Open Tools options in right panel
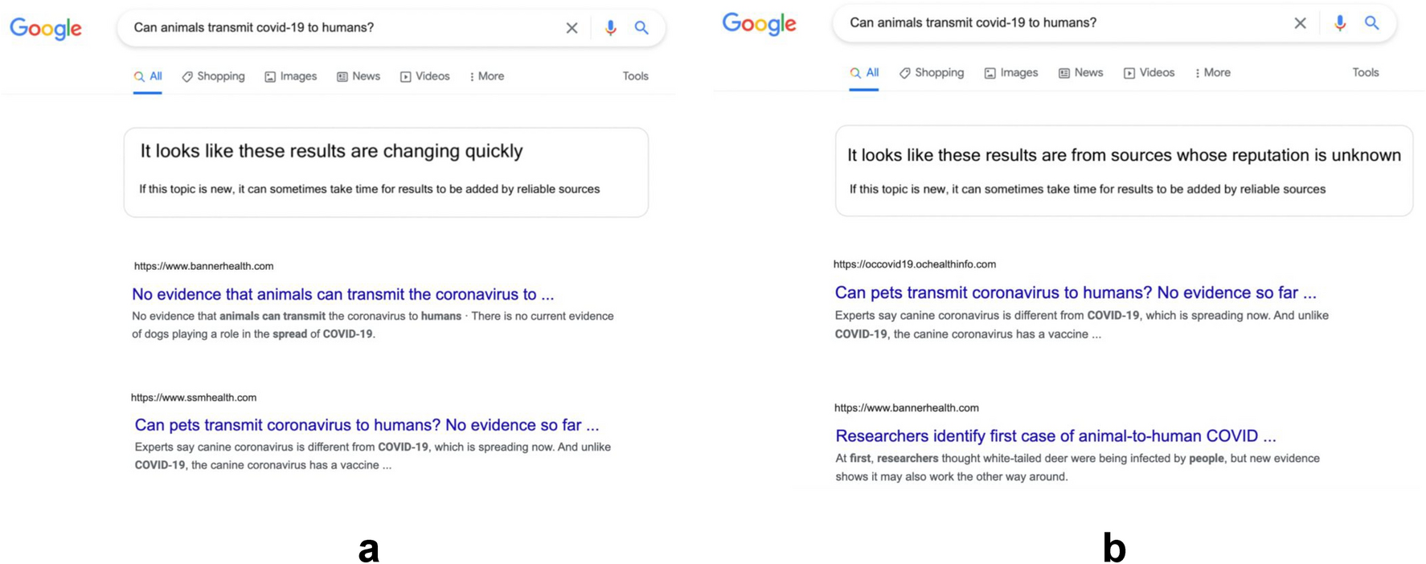The height and width of the screenshot is (564, 1426). [1365, 72]
